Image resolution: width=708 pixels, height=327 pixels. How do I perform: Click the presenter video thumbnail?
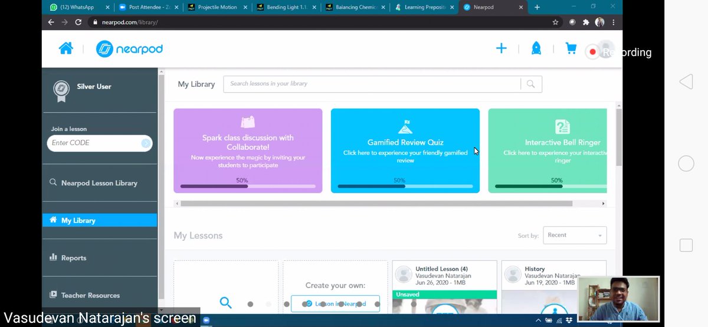pyautogui.click(x=618, y=299)
